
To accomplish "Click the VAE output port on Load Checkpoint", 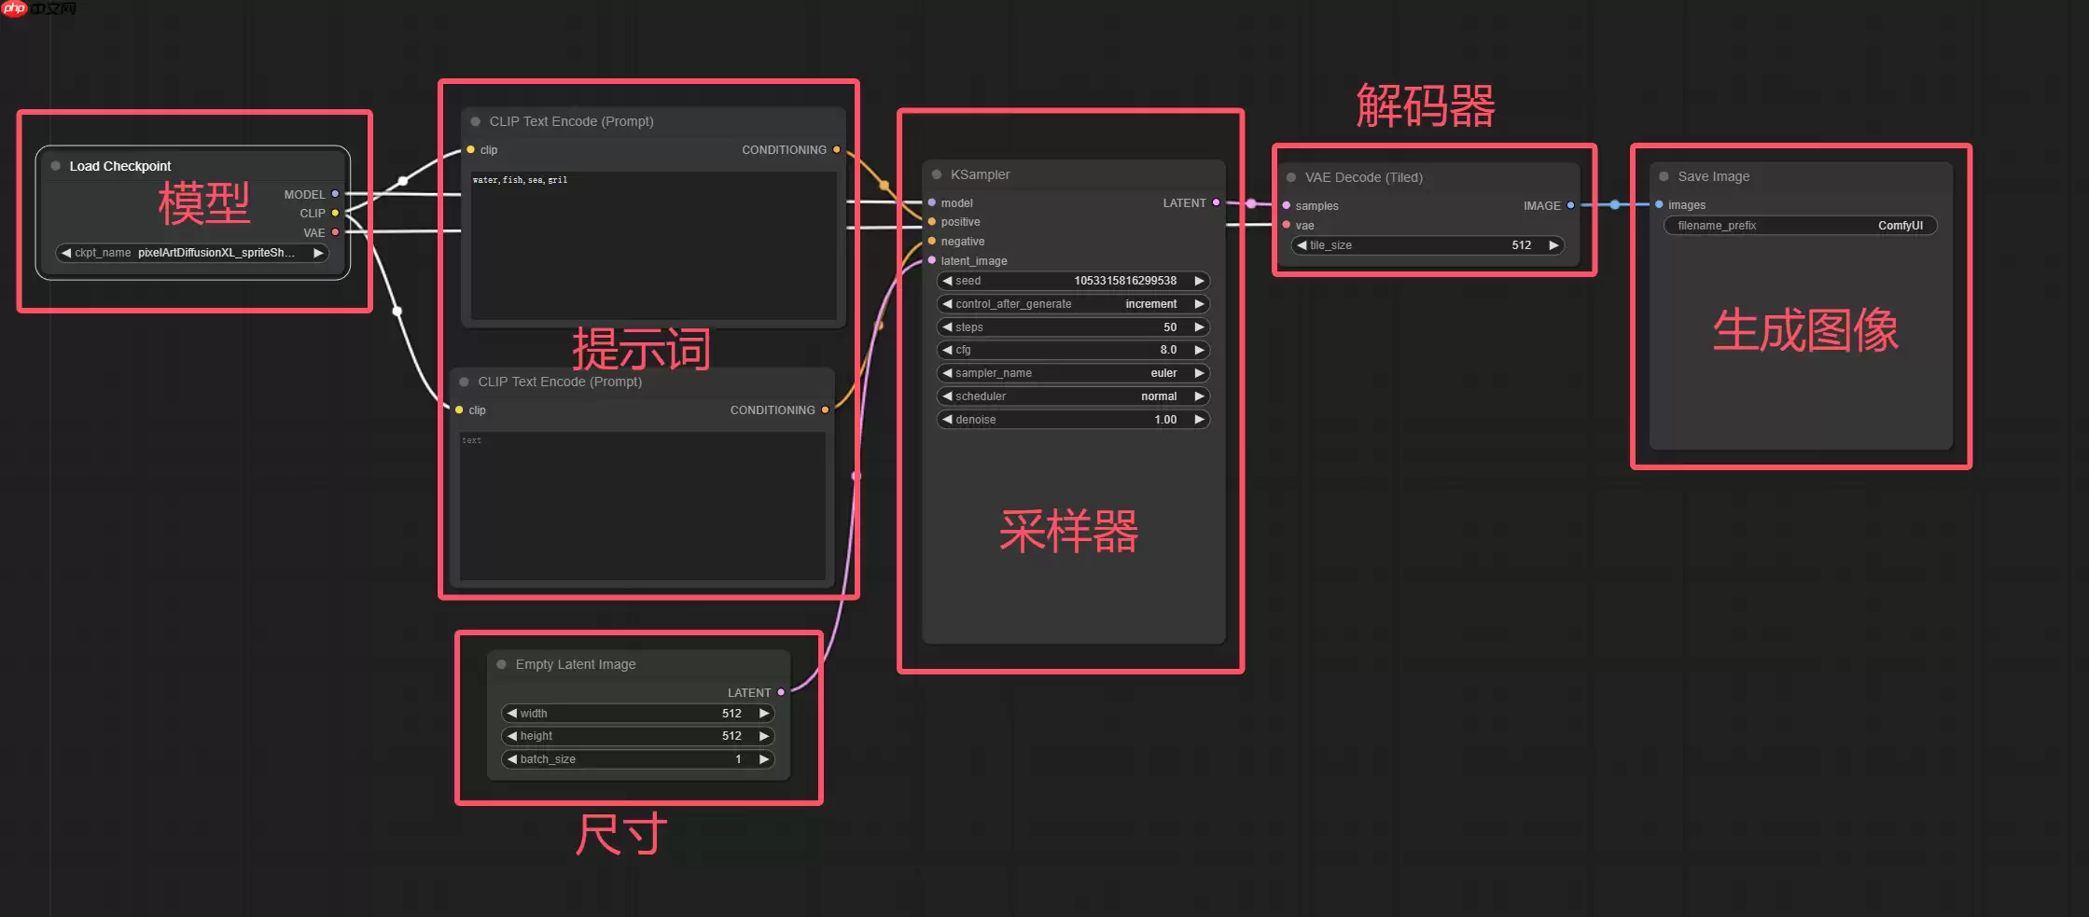I will coord(335,232).
